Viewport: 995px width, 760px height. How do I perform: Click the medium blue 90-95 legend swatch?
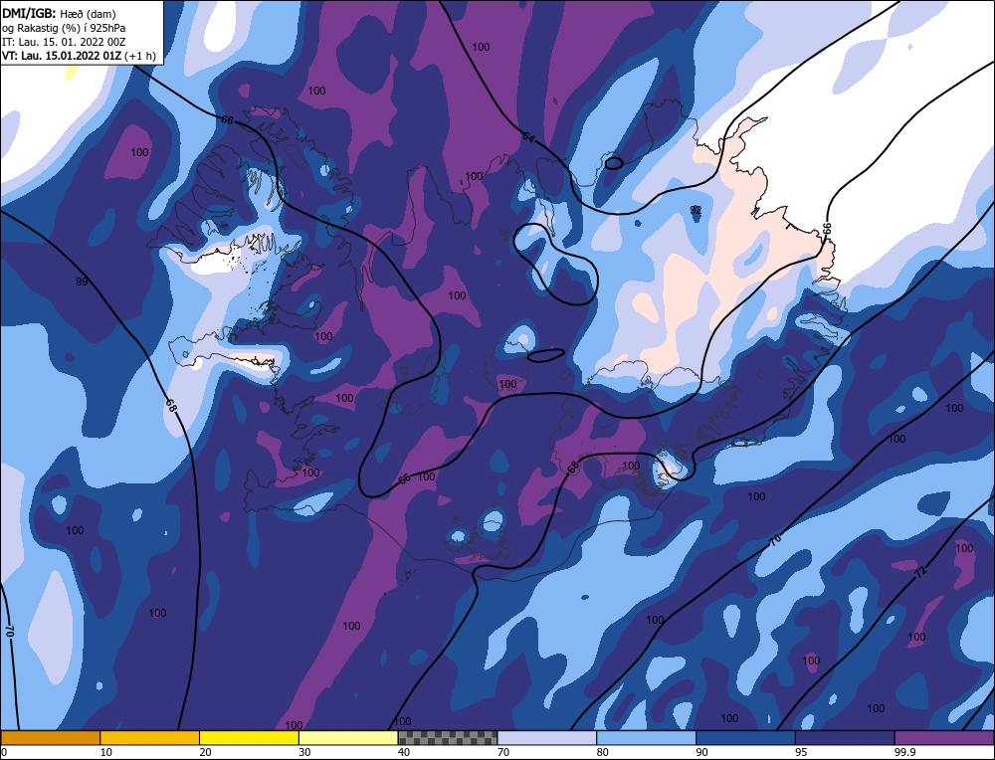click(745, 737)
